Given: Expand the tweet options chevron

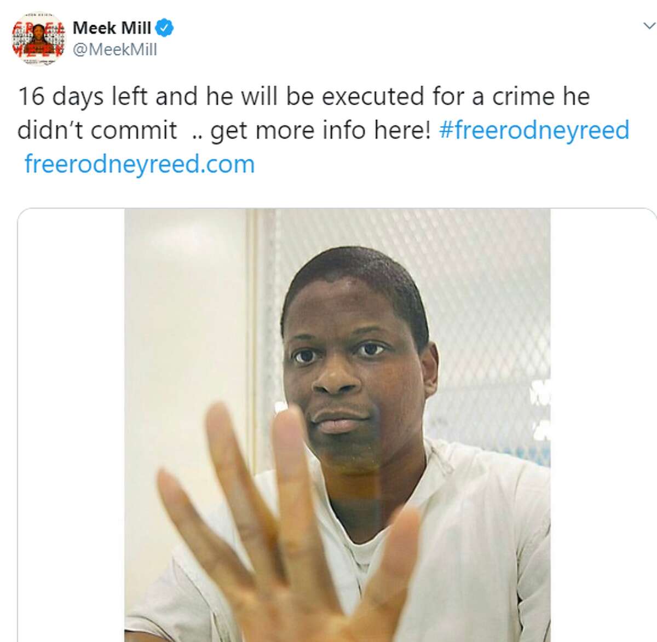Looking at the screenshot, I should click(649, 25).
